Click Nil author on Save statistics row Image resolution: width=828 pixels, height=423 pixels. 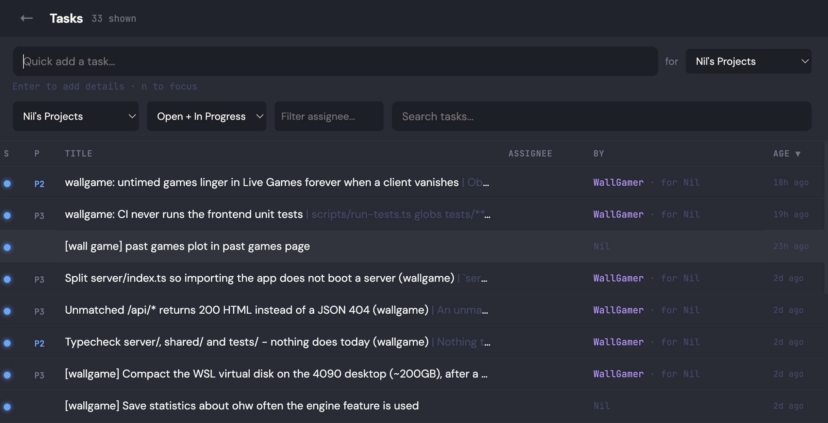coord(602,406)
